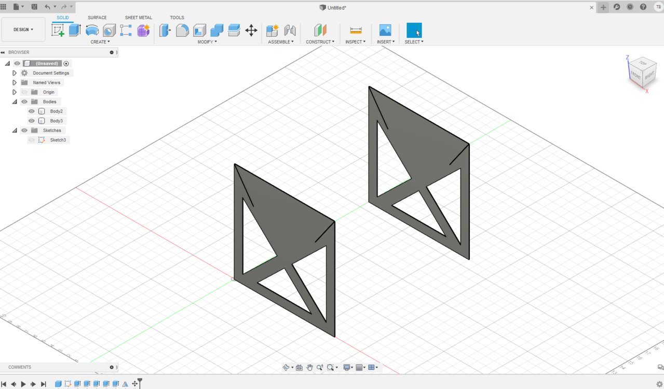
Task: Switch to the SURFACE tab
Action: [97, 18]
